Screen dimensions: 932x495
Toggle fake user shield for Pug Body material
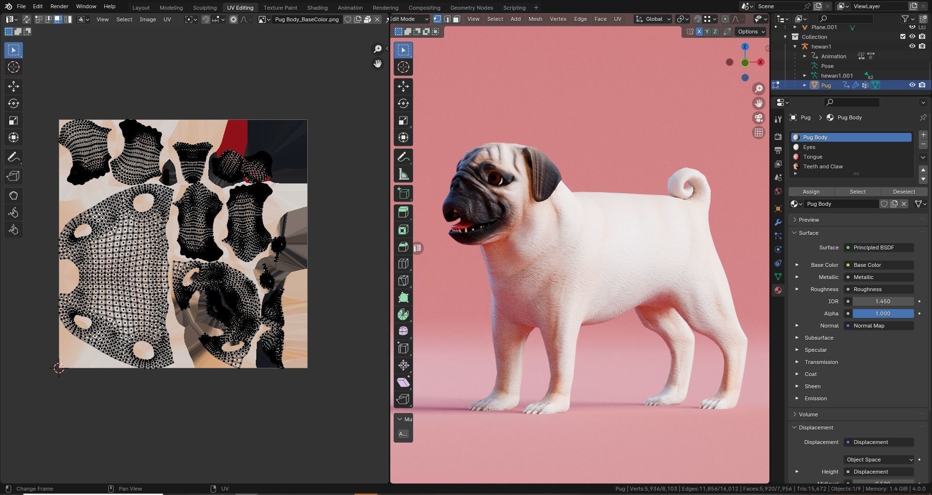coord(884,204)
